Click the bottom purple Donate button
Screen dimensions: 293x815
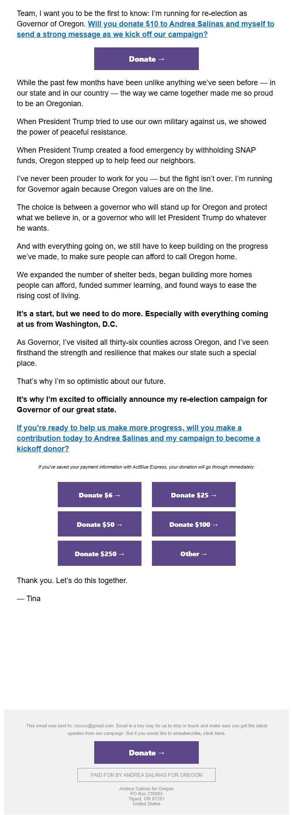(x=146, y=753)
